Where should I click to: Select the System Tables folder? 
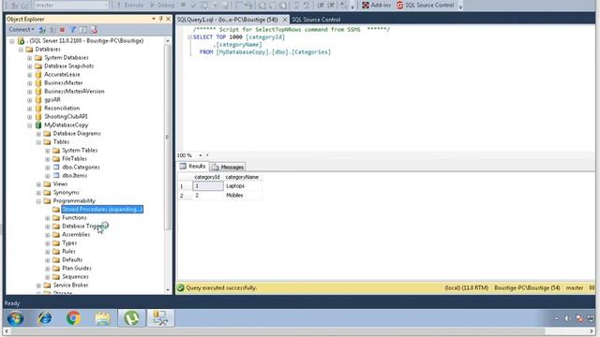tap(80, 150)
